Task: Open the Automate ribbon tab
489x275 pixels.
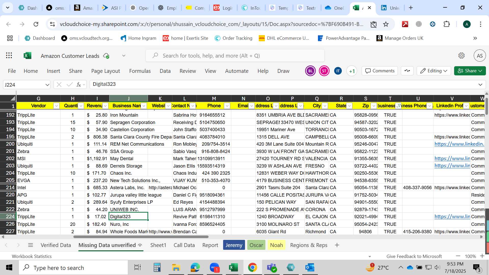Action: point(237,71)
